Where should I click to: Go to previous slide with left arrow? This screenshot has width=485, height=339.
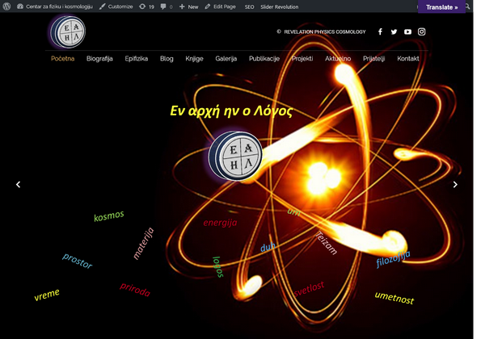coord(19,185)
